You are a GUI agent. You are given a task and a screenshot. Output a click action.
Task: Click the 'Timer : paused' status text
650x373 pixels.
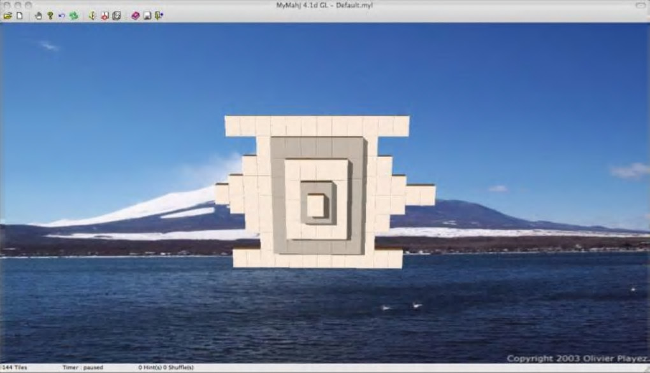pyautogui.click(x=83, y=368)
